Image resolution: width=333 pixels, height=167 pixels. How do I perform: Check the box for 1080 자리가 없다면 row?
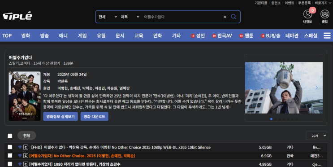[10, 164]
